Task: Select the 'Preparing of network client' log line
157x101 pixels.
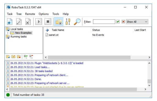Action: 39,75
